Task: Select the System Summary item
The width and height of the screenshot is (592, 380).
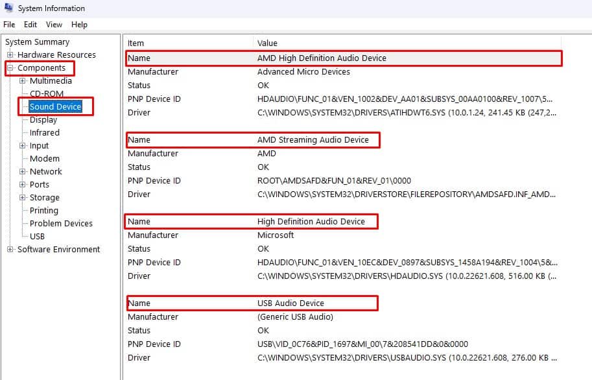Action: click(38, 42)
